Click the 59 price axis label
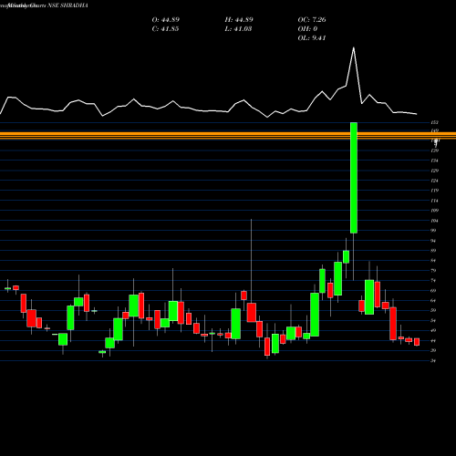Image resolution: width=456 pixels, height=456 pixels. pos(433,310)
